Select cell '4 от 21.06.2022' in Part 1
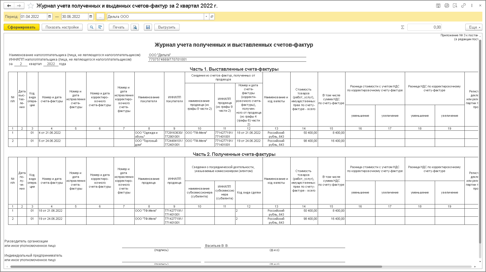Image resolution: width=486 pixels, height=272 pixels. tap(52, 135)
